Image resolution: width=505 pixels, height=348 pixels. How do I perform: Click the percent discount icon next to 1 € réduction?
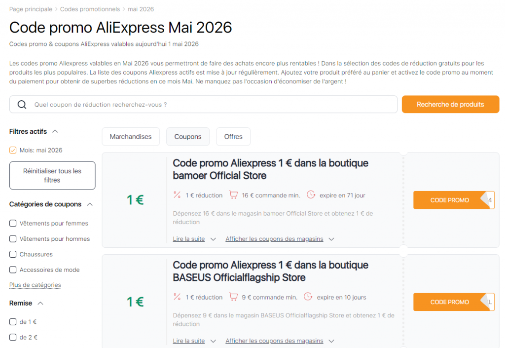coord(178,195)
